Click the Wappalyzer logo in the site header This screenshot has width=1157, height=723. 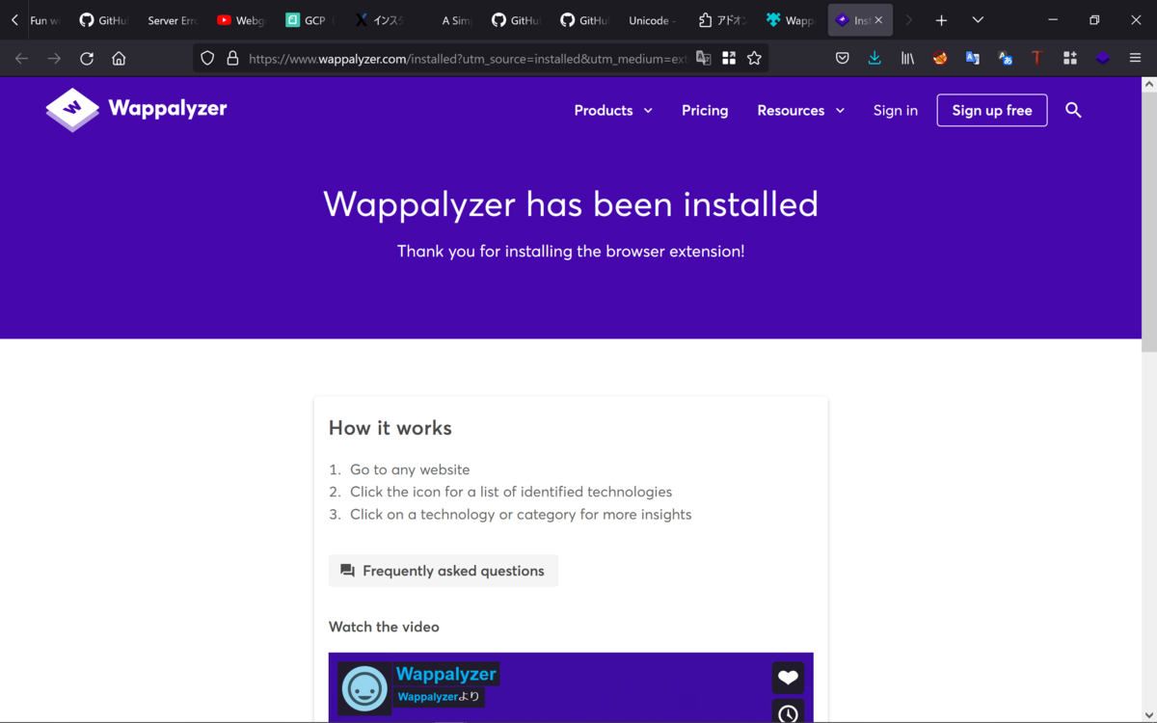[136, 110]
